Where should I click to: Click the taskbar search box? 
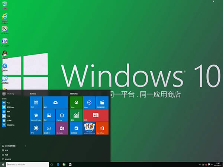(x=26, y=164)
